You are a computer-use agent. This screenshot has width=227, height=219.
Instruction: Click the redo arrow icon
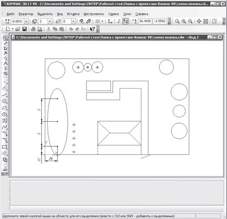77,29
